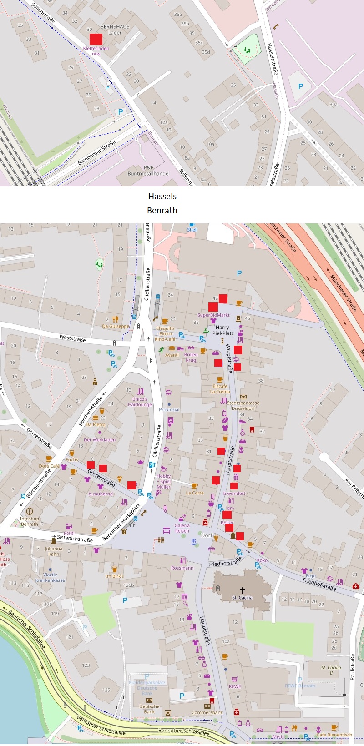Screen dimensions: 364x746
Task: Select the St. Cäcilia church cross icon
Action: 243,590
